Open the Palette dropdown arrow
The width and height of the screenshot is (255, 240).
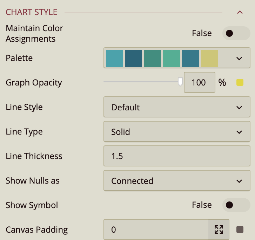pos(239,59)
